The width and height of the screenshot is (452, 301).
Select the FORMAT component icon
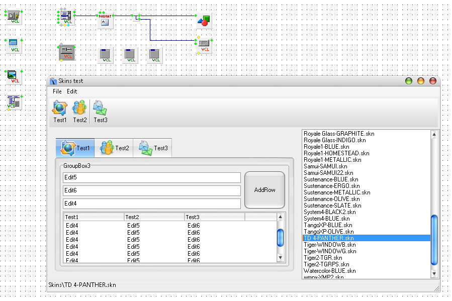click(105, 20)
